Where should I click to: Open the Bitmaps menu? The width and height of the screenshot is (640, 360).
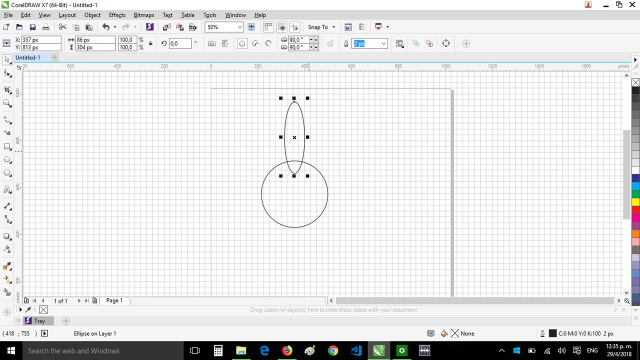click(x=144, y=15)
